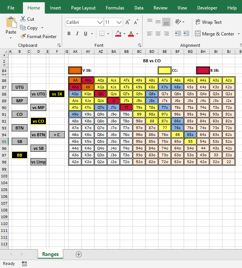This screenshot has height=268, width=242.
Task: Expand the Underline style arrow
Action: click(92, 34)
